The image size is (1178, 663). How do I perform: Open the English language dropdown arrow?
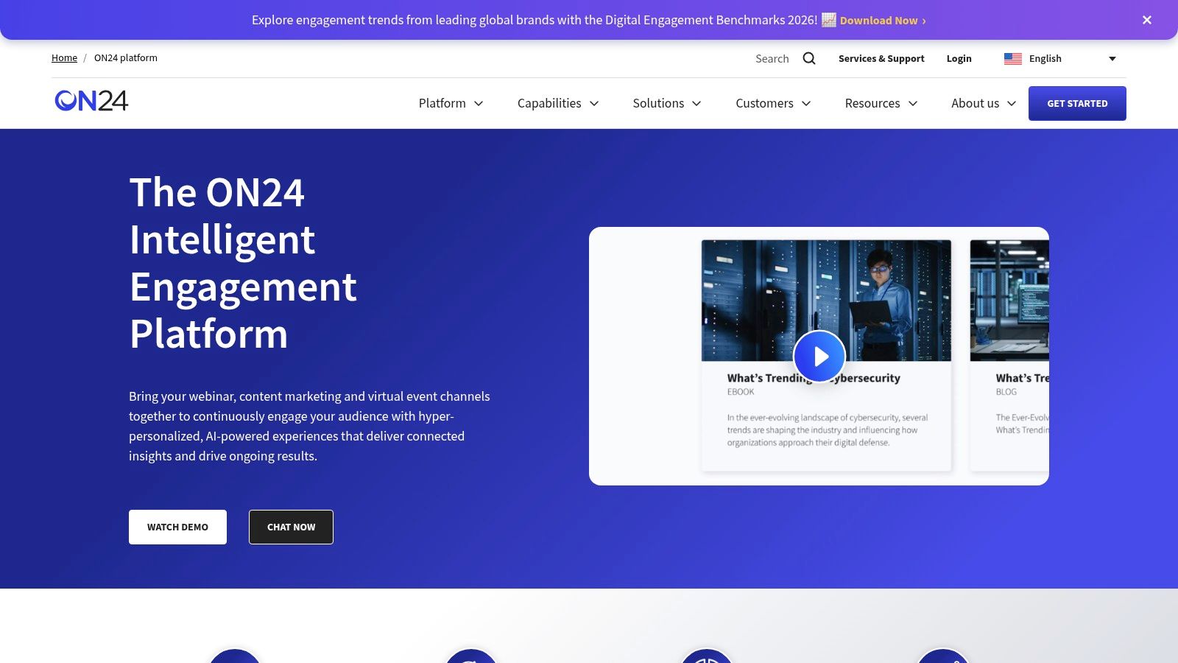[x=1112, y=59]
